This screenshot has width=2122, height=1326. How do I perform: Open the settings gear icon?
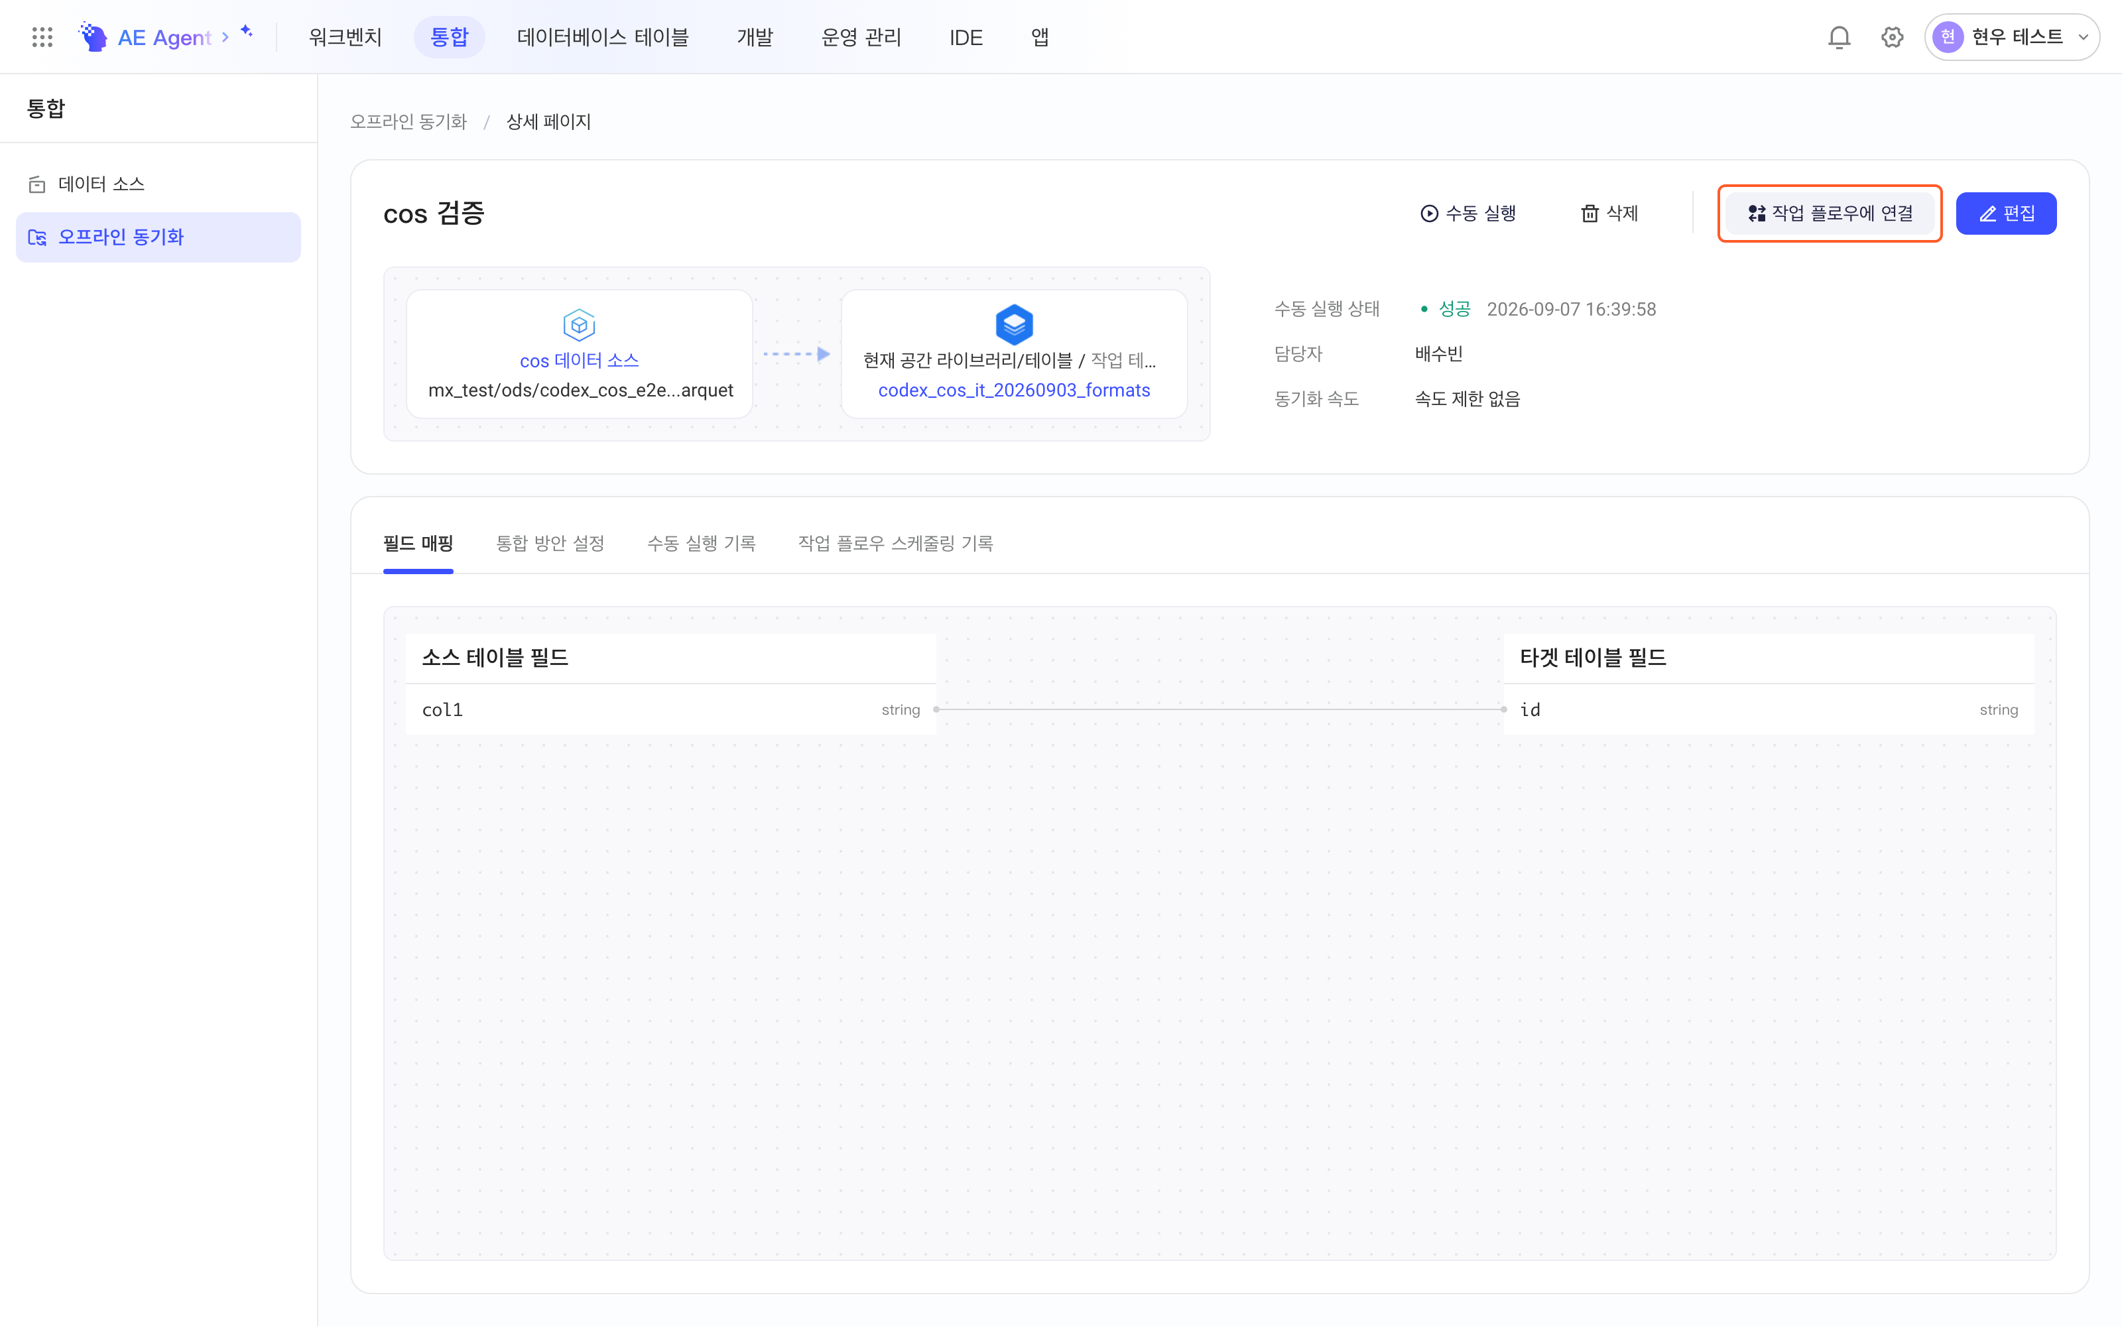pyautogui.click(x=1893, y=37)
